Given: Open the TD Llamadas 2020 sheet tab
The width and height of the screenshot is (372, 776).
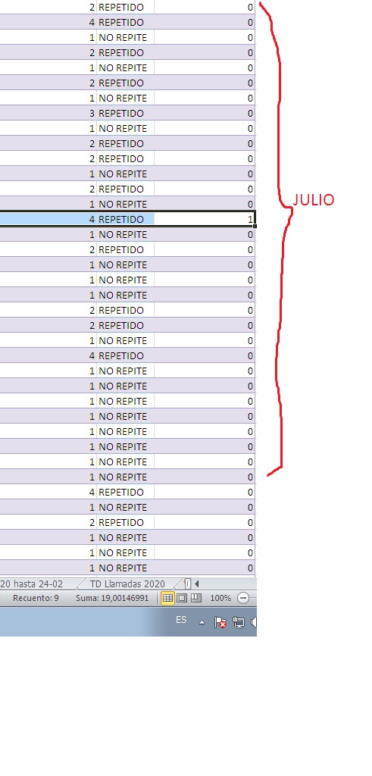Looking at the screenshot, I should tap(127, 584).
